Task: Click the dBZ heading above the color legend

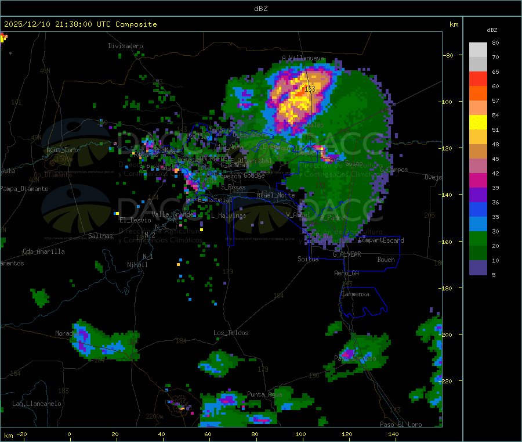Action: (x=492, y=30)
